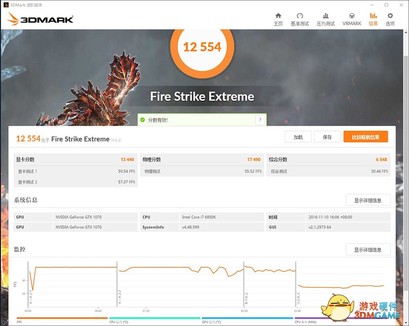This screenshot has width=409, height=326.
Task: Click the 3DMark app icon in title bar
Action: [6, 5]
